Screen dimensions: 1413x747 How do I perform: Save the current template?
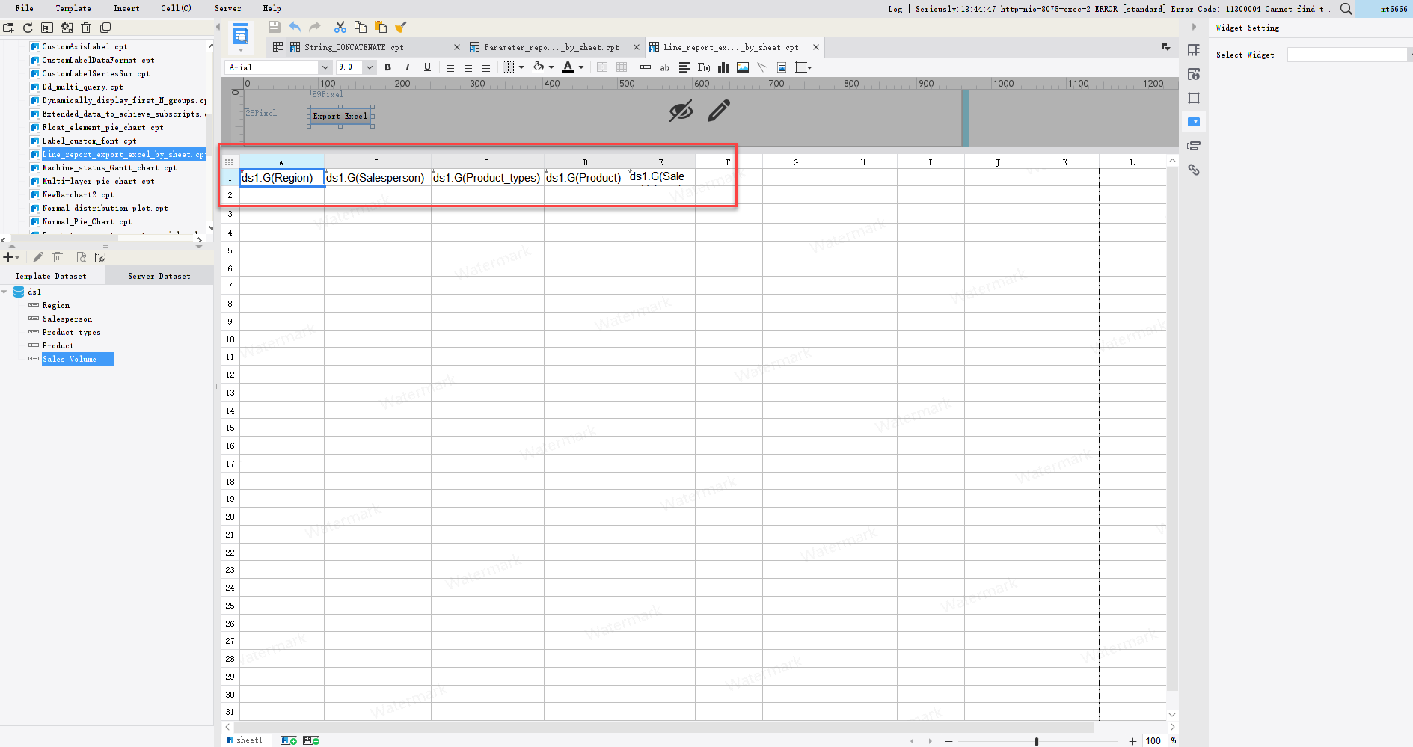[273, 27]
